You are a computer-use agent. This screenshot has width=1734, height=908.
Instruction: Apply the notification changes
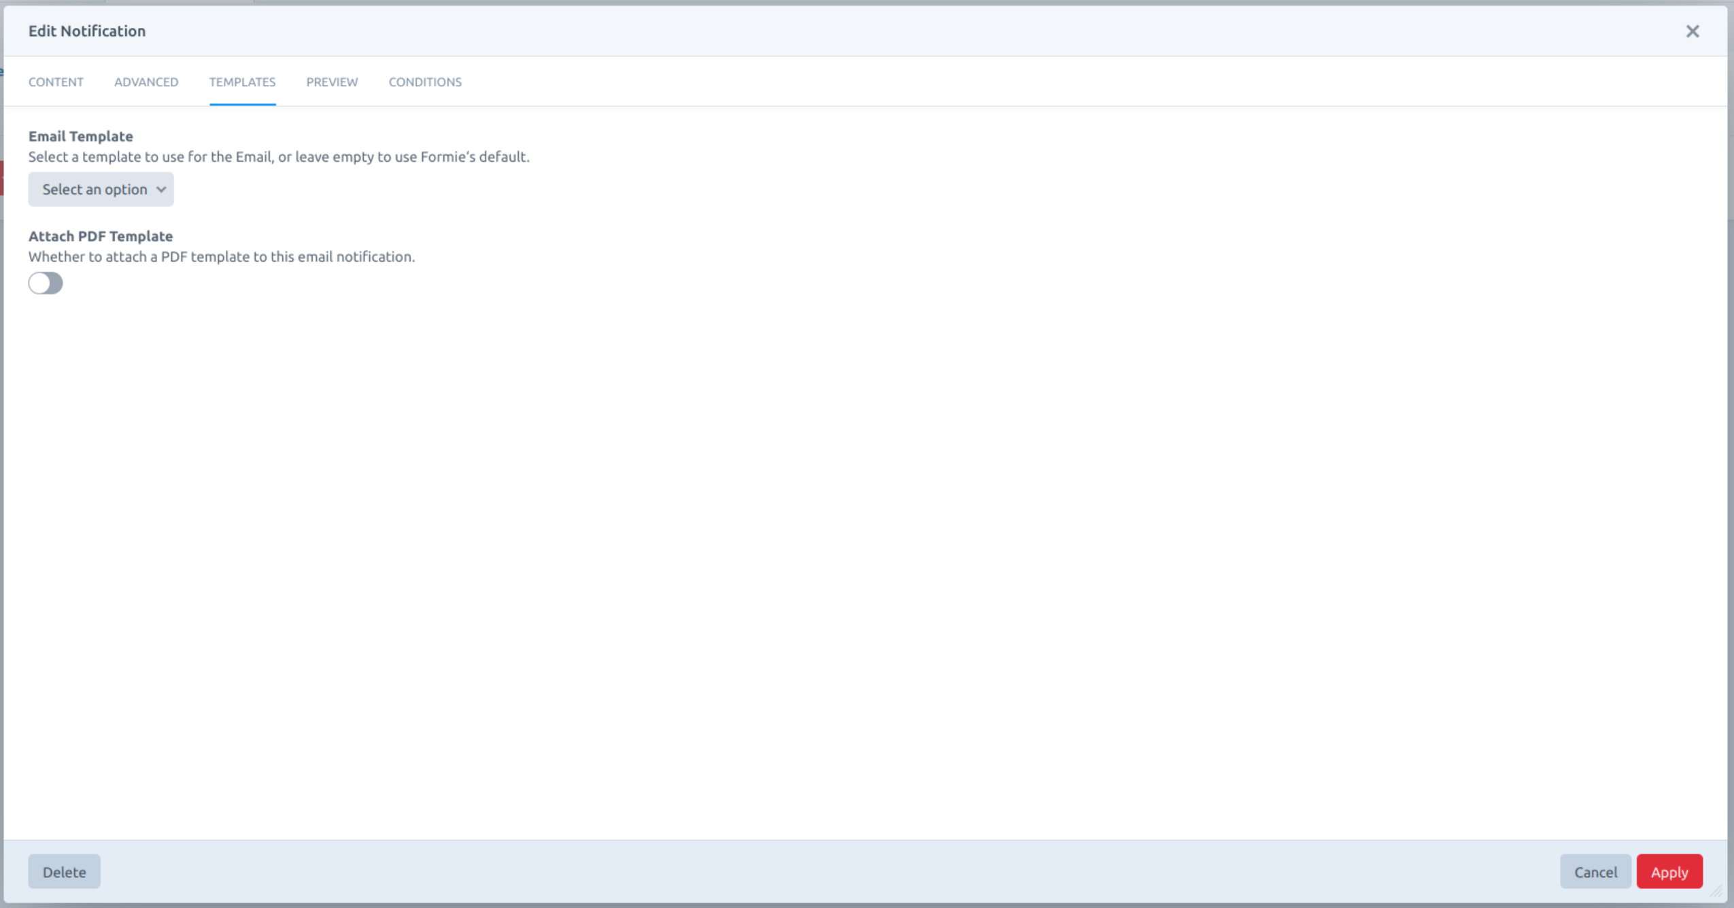coord(1669,871)
